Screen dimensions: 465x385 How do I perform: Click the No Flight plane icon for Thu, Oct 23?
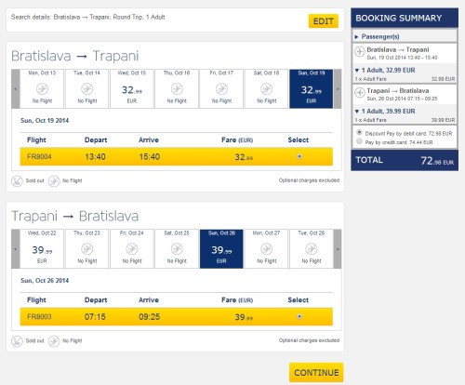point(87,249)
